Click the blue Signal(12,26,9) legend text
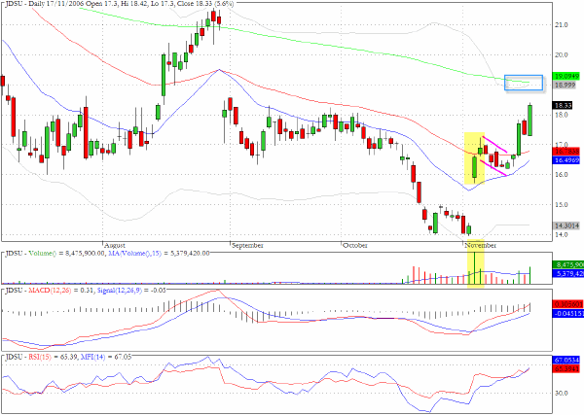 coord(119,291)
